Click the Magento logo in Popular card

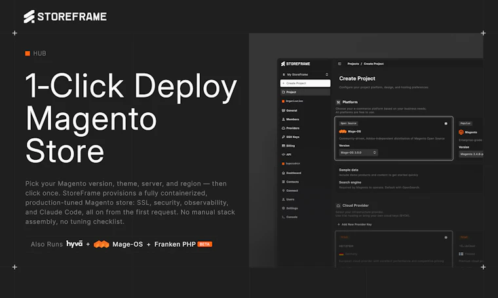461,132
